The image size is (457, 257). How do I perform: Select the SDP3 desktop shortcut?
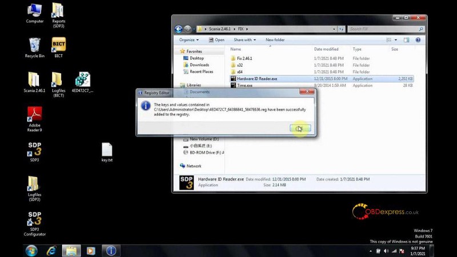coord(34,151)
